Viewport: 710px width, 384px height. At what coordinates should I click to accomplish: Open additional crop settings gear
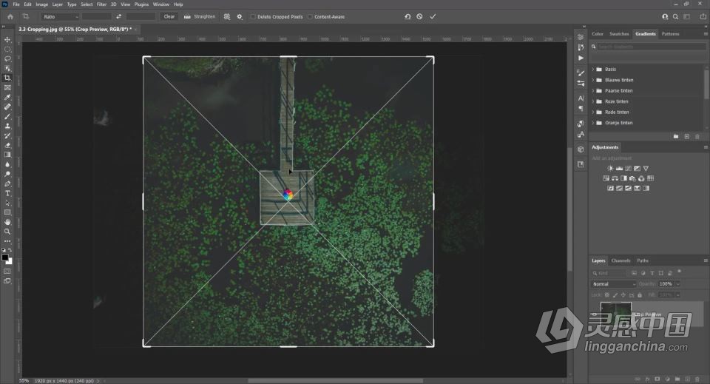(240, 16)
